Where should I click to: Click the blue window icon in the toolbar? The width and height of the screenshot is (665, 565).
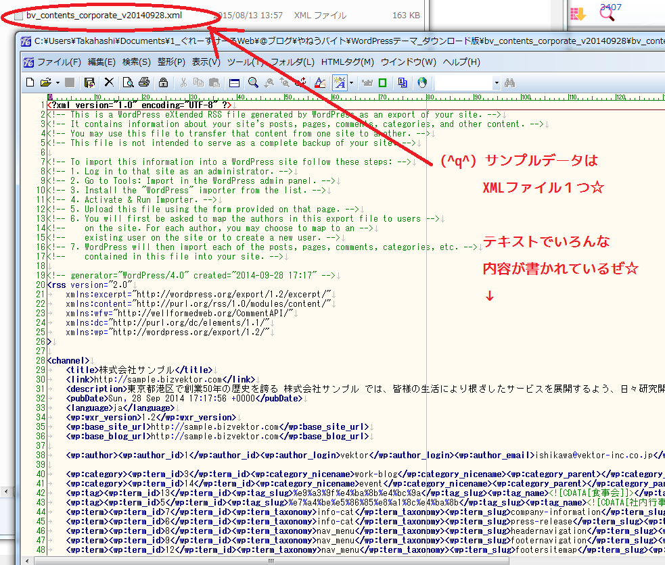(234, 83)
